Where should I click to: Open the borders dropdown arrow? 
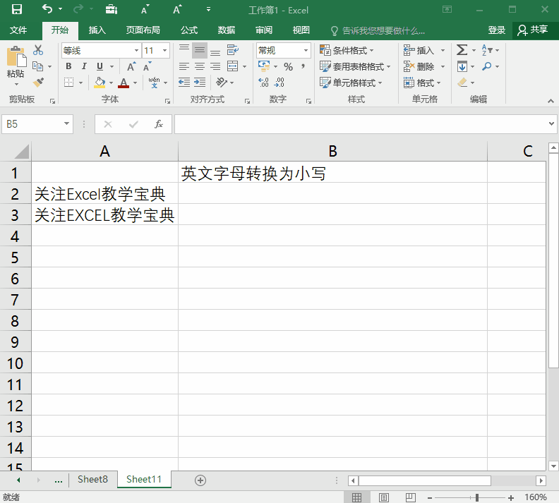(81, 83)
